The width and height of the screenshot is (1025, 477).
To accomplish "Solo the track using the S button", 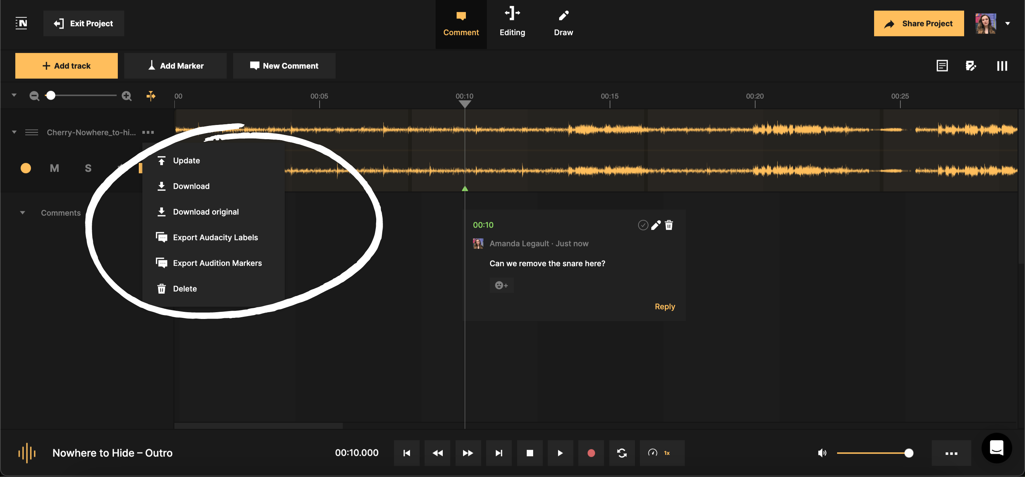I will point(88,168).
